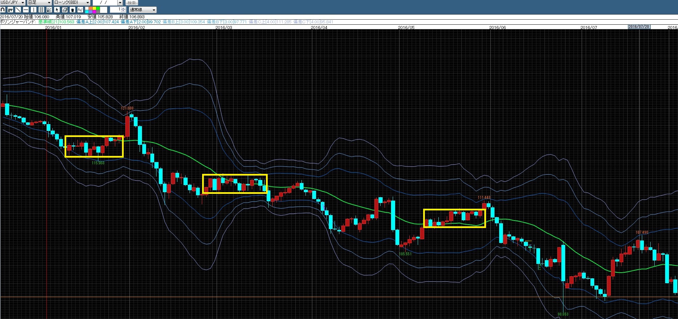Click the 基準線[21]103.563 value

coord(56,22)
